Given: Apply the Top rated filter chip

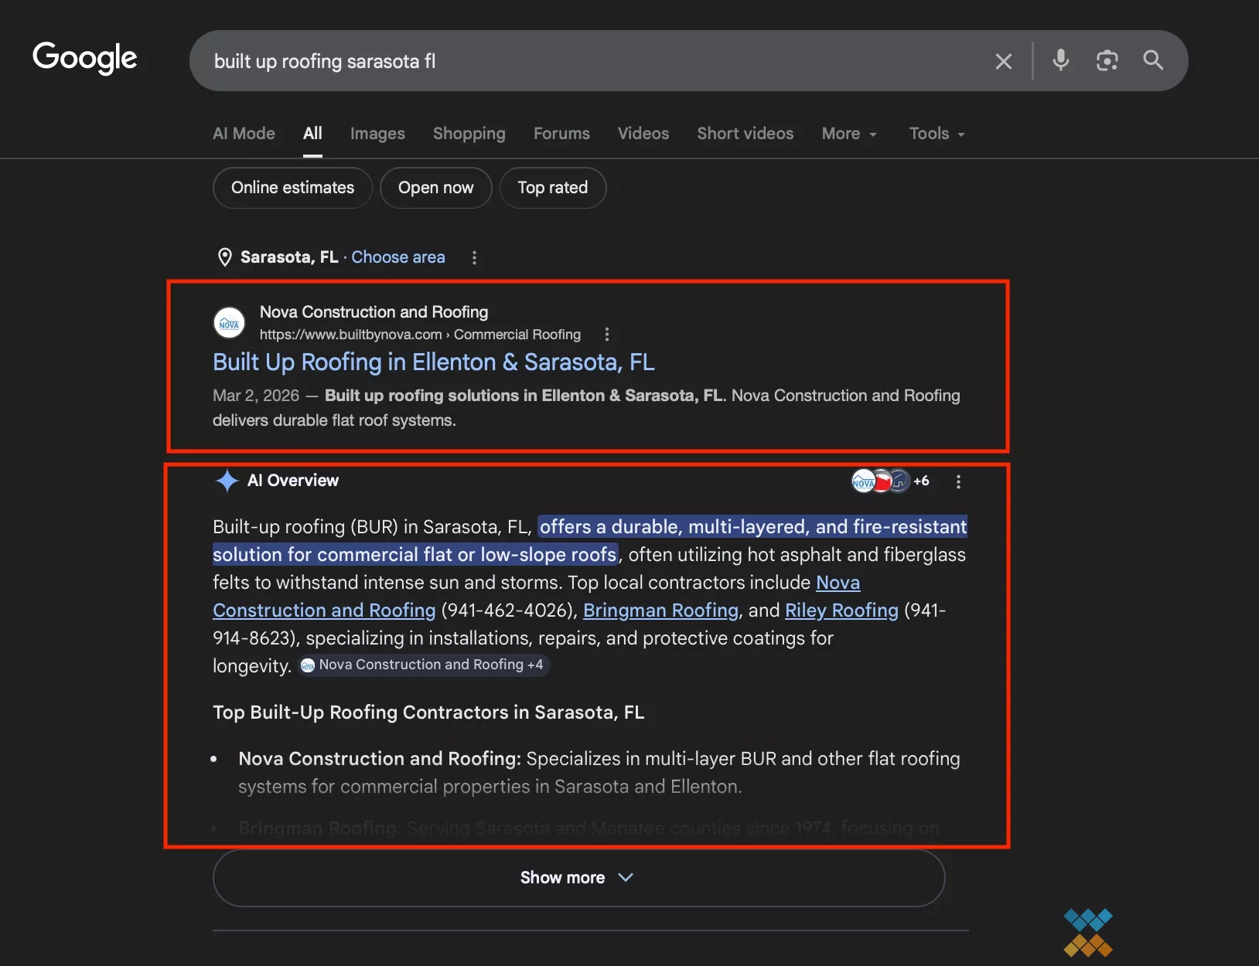Looking at the screenshot, I should click(x=552, y=188).
